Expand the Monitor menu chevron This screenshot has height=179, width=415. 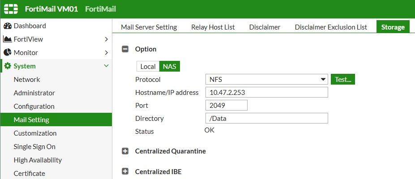click(106, 53)
